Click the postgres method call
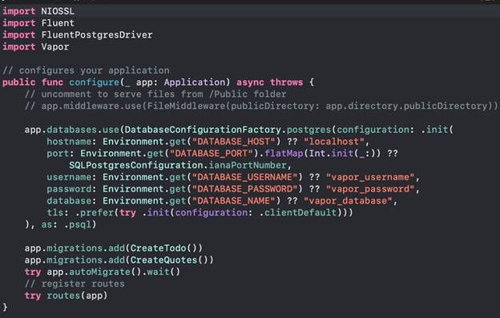Viewport: 500px width, 318px height. click(308, 130)
